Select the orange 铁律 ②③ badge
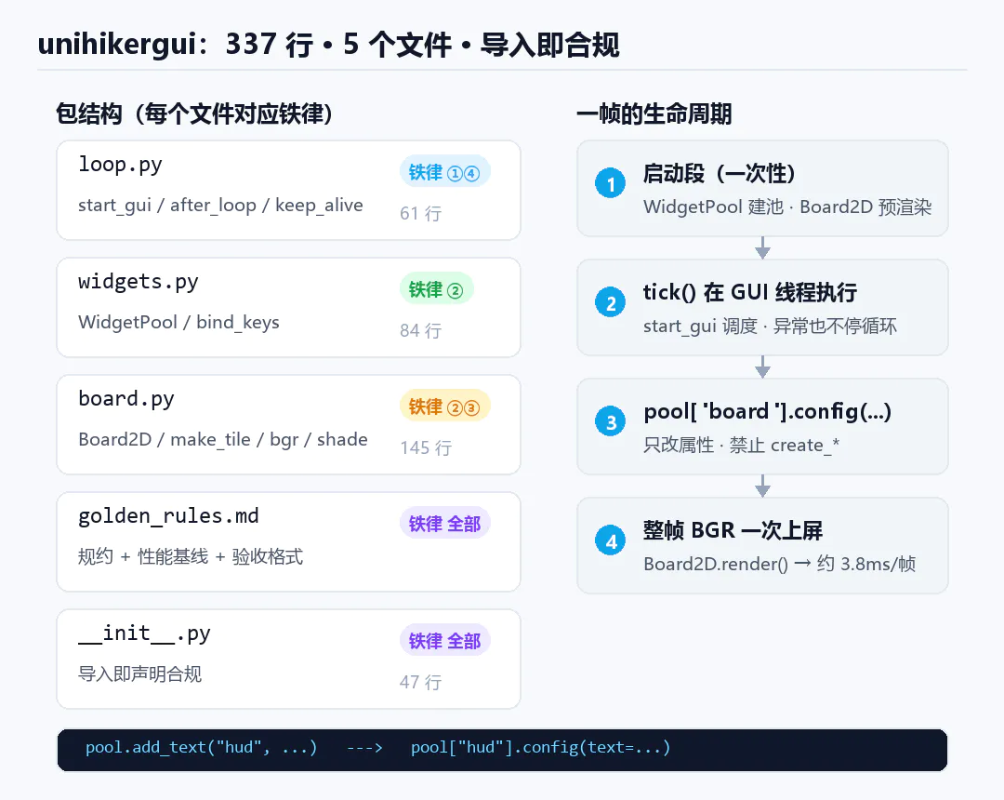This screenshot has width=1004, height=800. click(445, 407)
